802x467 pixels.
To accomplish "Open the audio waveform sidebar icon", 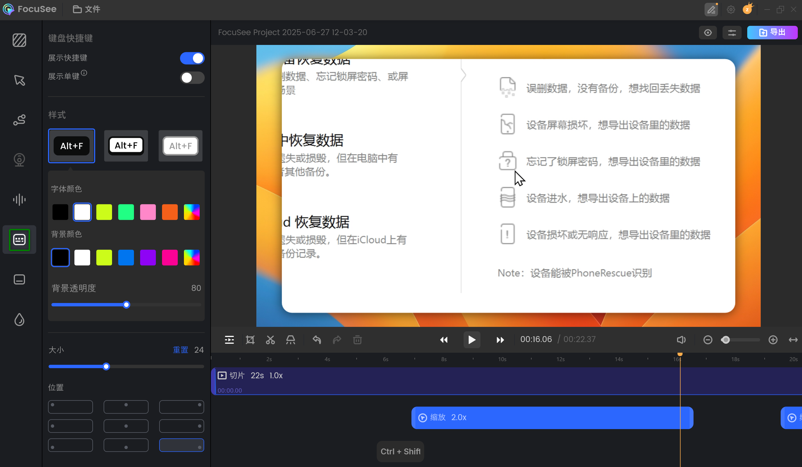I will [x=19, y=200].
